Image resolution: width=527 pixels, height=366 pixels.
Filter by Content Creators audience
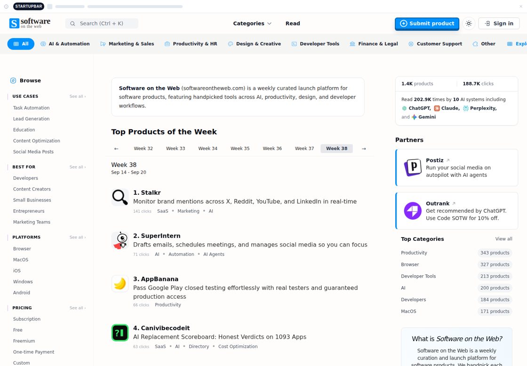coord(32,189)
